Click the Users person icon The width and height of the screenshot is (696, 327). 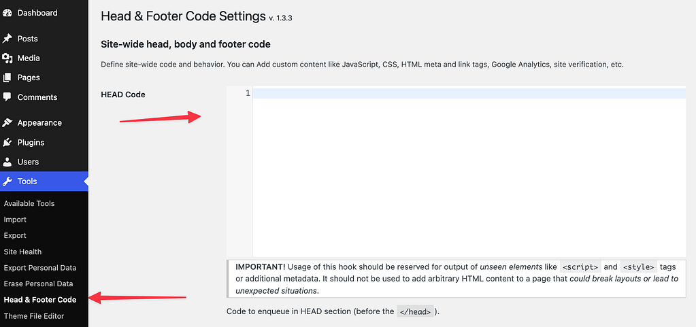click(x=7, y=162)
